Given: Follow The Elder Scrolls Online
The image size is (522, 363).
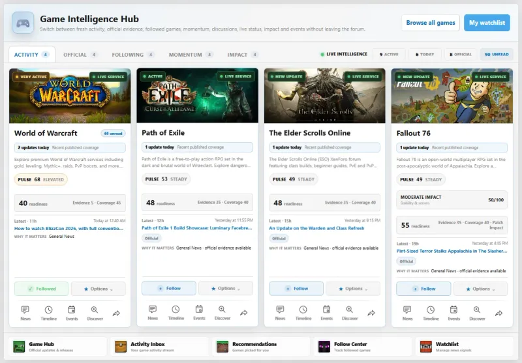Looking at the screenshot, I should [296, 289].
